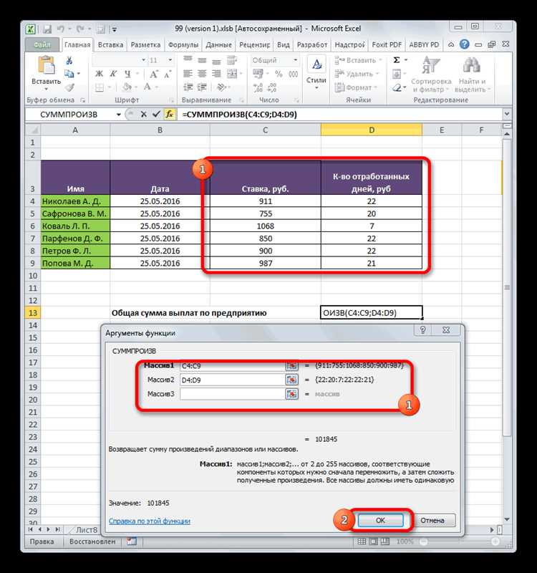
Task: Click the Paste clipboard icon
Action: point(46,66)
